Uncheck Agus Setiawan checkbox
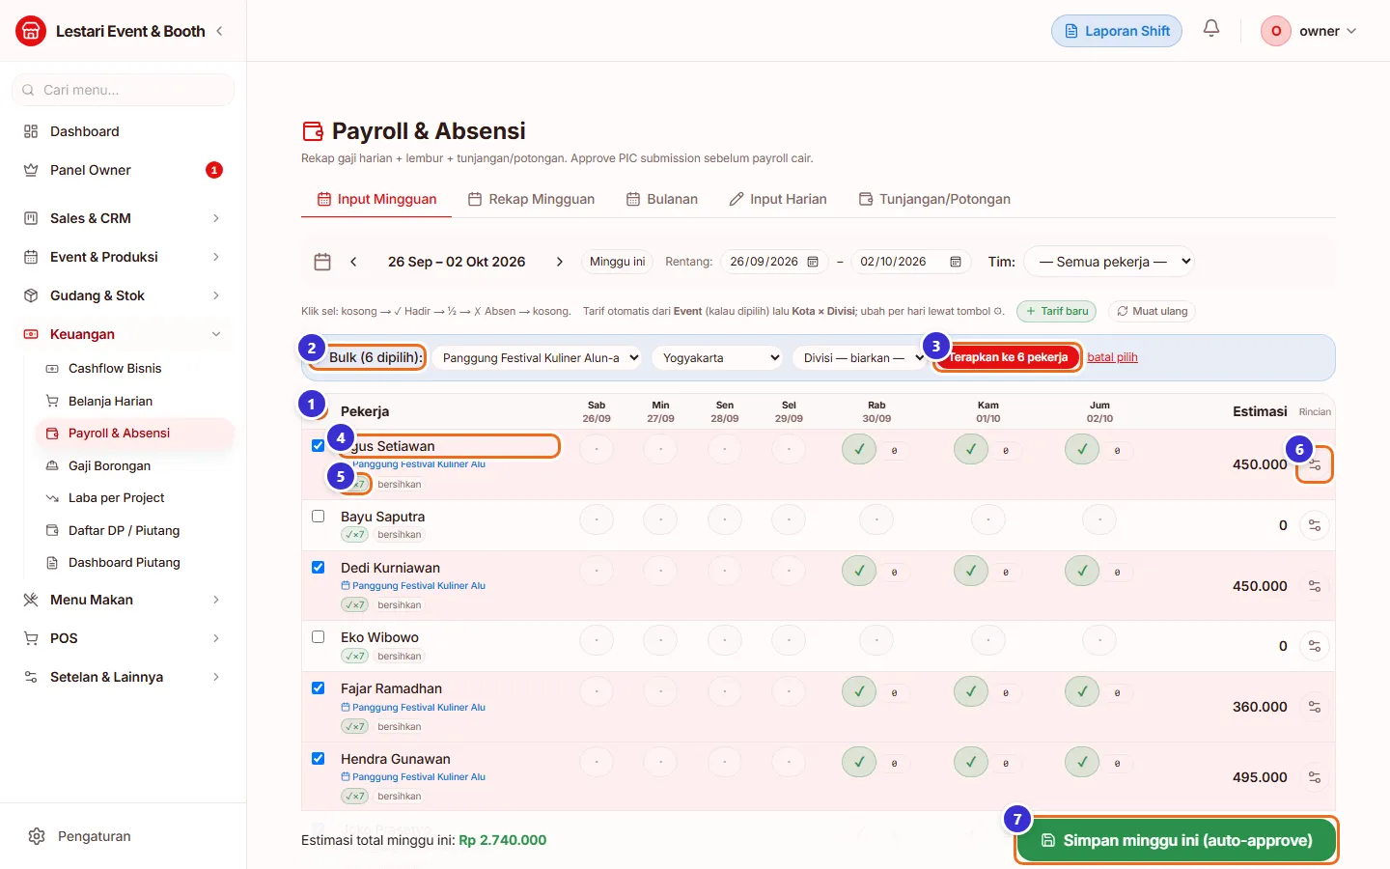The width and height of the screenshot is (1390, 869). tap(318, 446)
